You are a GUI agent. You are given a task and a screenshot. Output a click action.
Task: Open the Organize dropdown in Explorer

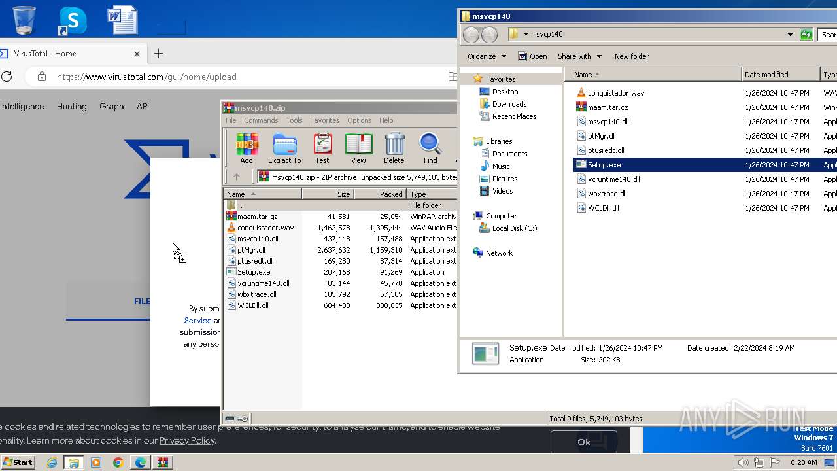(487, 56)
